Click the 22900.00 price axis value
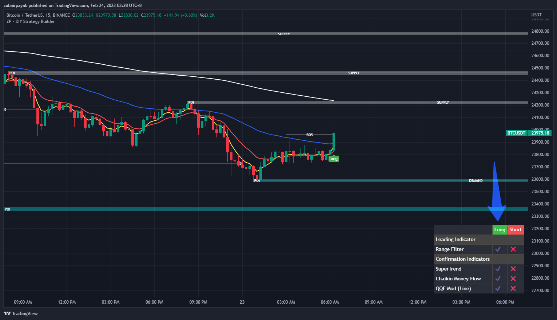 point(540,266)
